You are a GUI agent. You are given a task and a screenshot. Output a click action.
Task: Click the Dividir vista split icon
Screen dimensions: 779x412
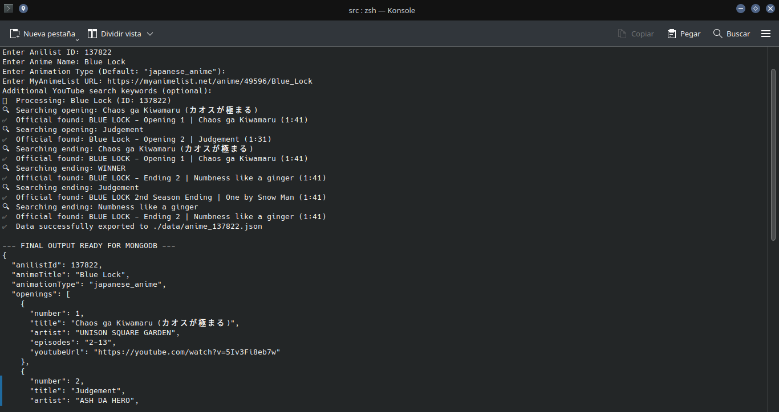point(92,34)
